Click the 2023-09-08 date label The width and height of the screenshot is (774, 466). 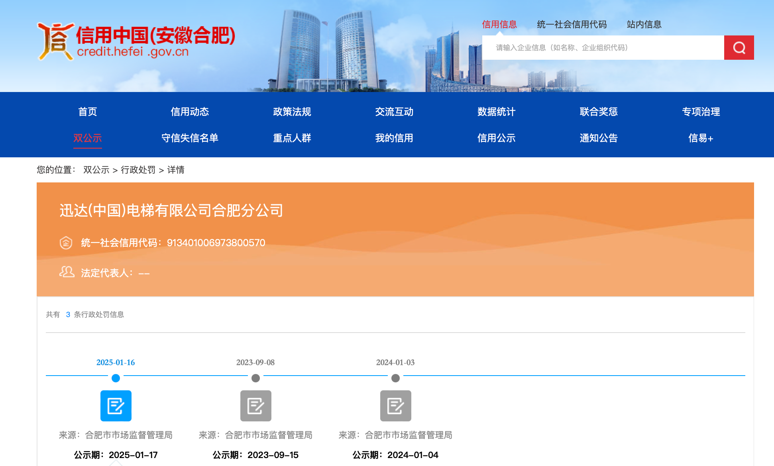[x=255, y=362]
